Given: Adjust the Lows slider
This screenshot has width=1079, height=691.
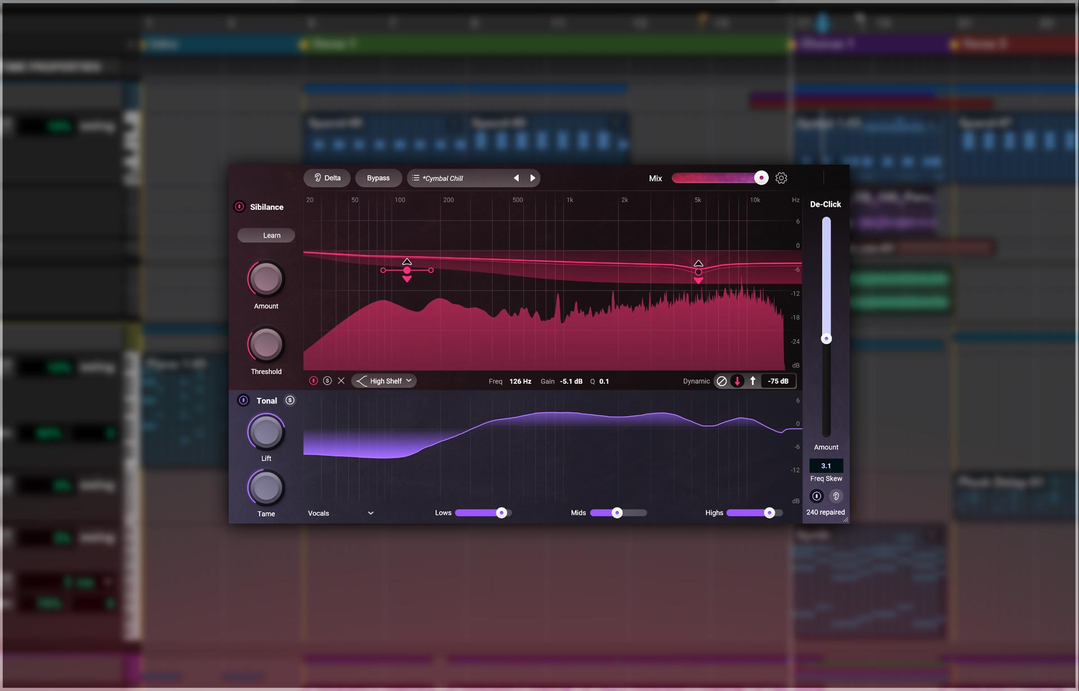Looking at the screenshot, I should [502, 513].
